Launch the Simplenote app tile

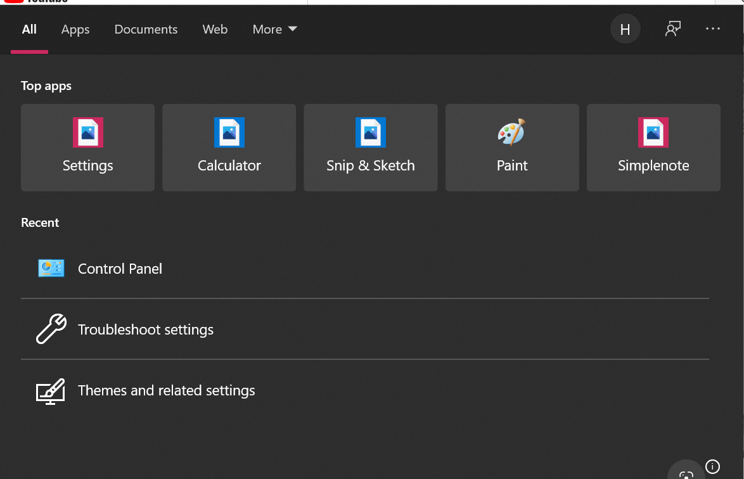pyautogui.click(x=653, y=148)
